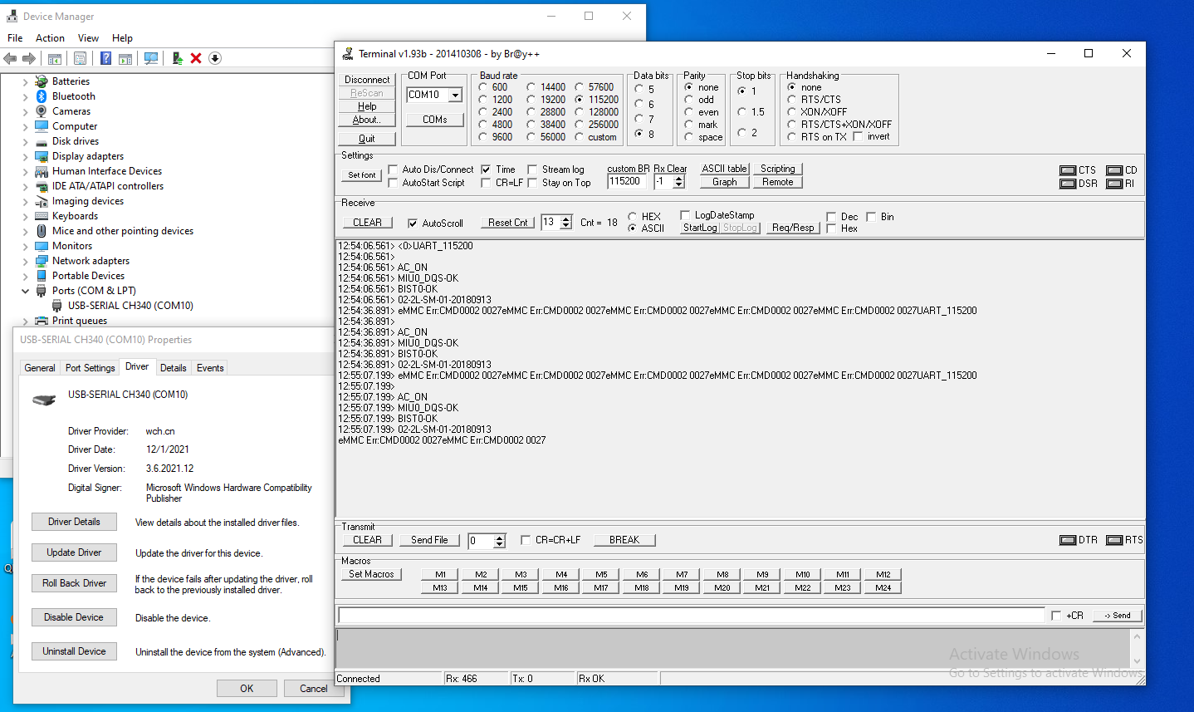Click the command input field beside Send

[691, 616]
